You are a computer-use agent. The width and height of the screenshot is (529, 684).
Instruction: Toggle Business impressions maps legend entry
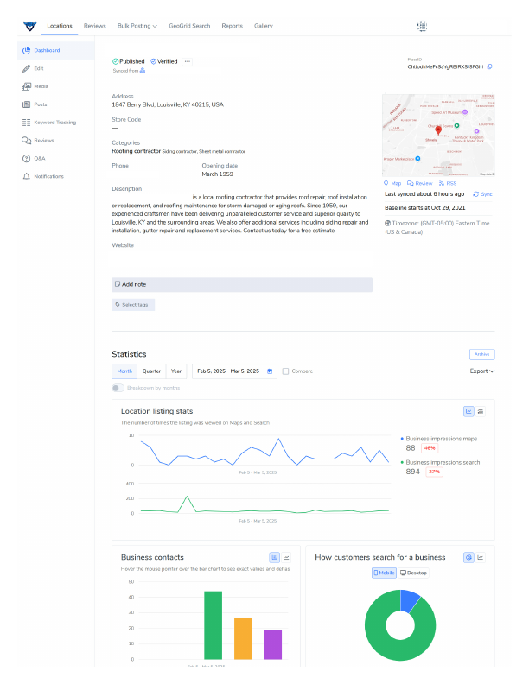point(439,439)
